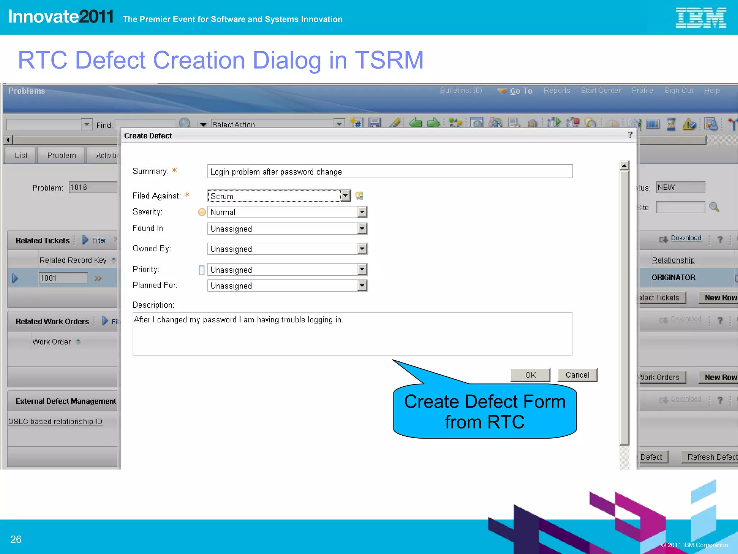
Task: Click the dialog vertical scrollbar thumb
Action: 624,308
